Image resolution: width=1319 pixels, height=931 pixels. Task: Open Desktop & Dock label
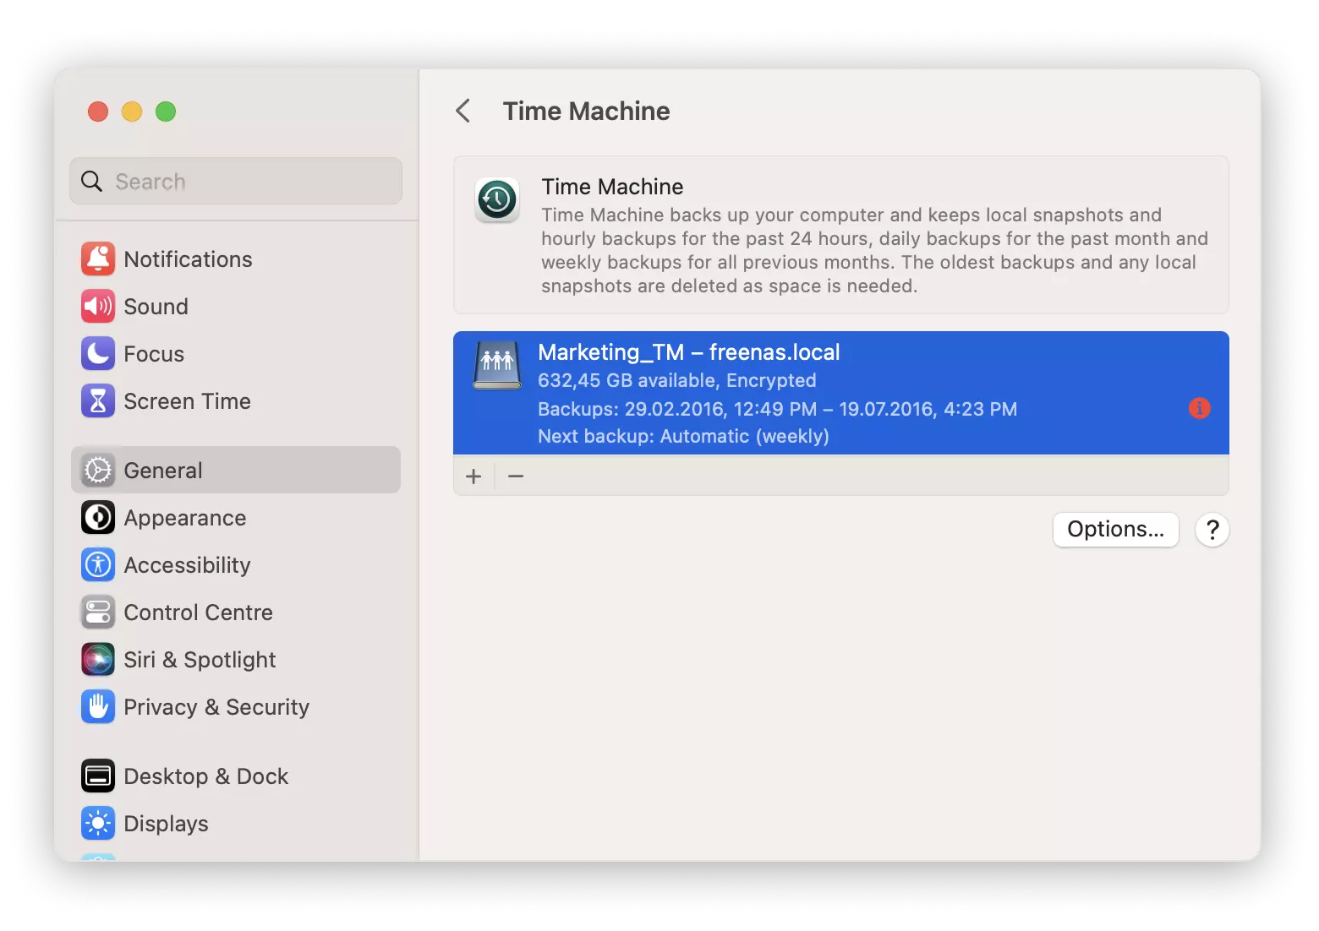click(x=206, y=776)
